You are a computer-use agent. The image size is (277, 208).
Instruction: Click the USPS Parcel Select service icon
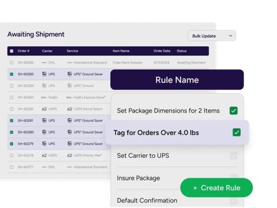[x=70, y=109]
